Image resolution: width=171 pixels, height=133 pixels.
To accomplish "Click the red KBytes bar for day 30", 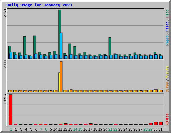I will pos(156,123).
